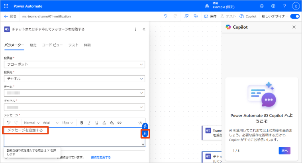This screenshot has height=163, width=302.
Task: Go back using 戻る arrow
Action: 10,16
